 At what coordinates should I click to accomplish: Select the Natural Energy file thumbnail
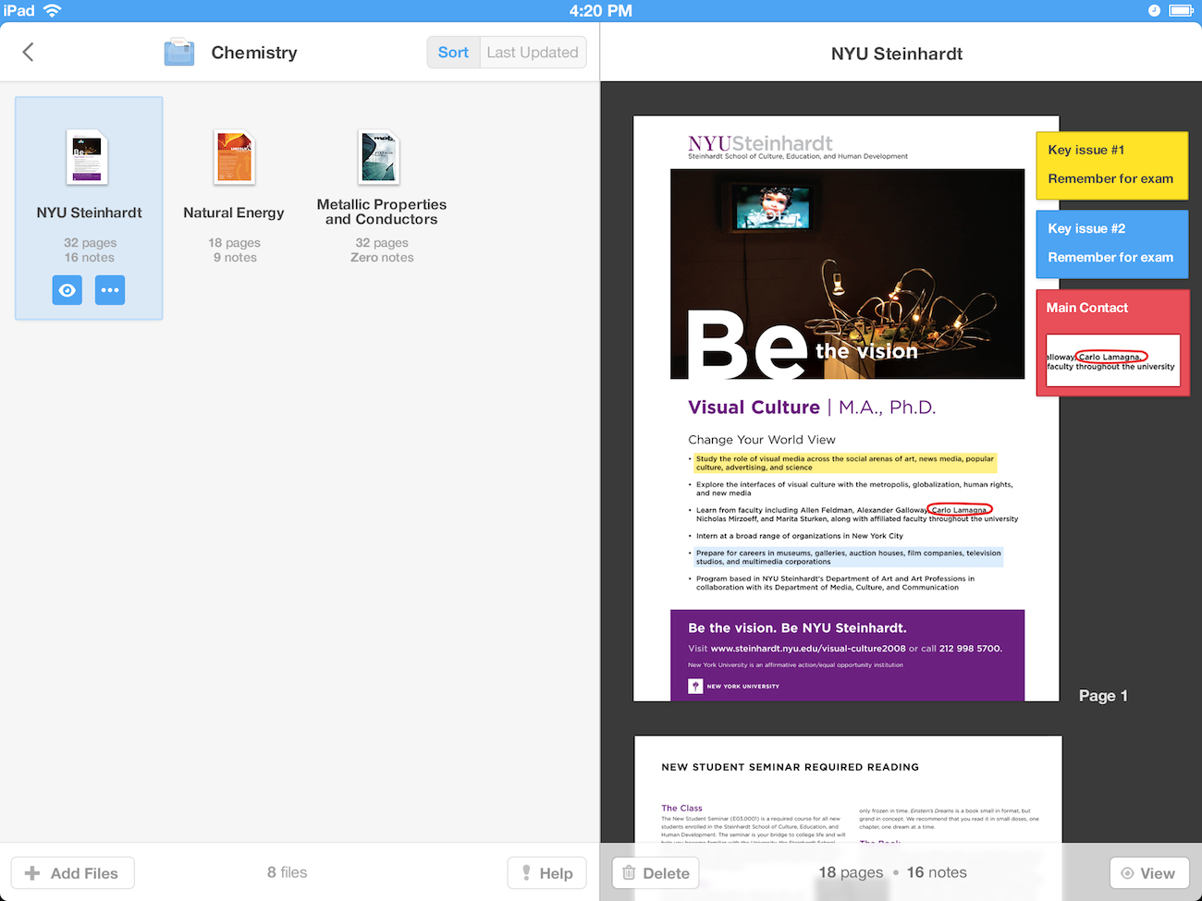pyautogui.click(x=234, y=158)
